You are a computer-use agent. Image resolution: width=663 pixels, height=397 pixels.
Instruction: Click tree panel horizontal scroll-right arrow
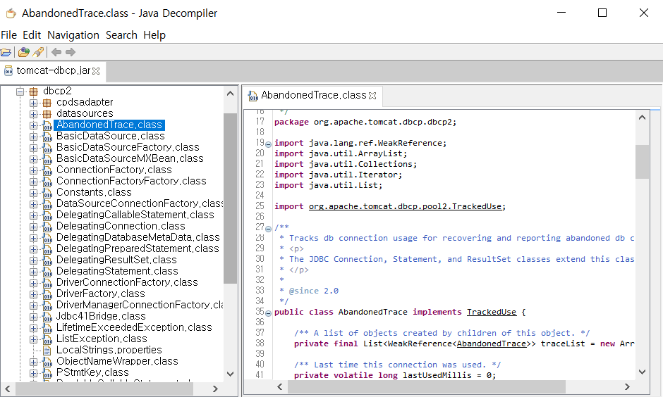(215, 389)
